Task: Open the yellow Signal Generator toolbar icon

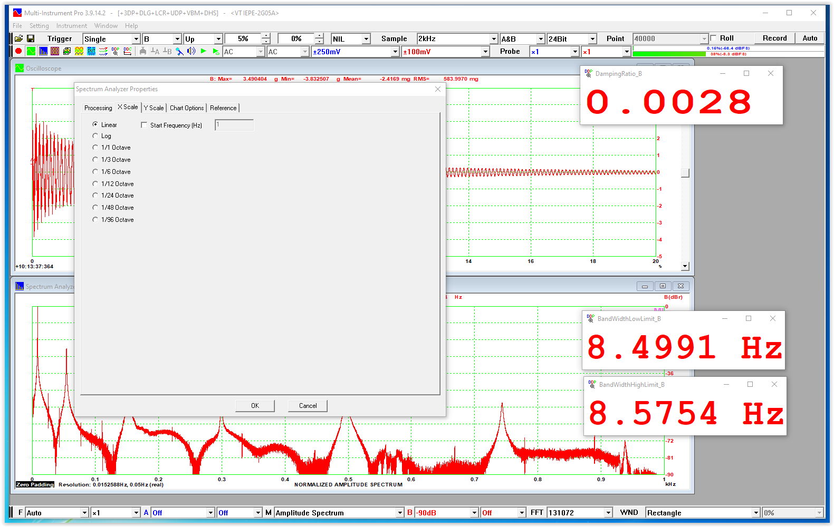Action: [79, 51]
